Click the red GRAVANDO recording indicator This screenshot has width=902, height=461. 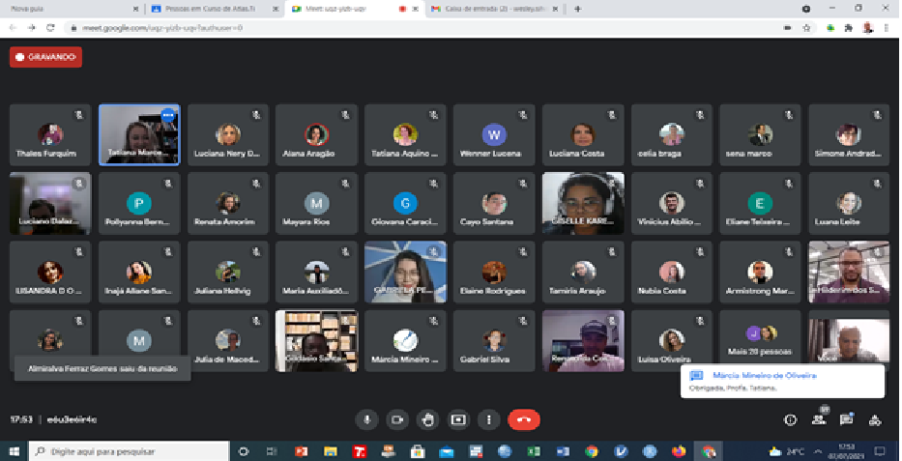click(45, 57)
